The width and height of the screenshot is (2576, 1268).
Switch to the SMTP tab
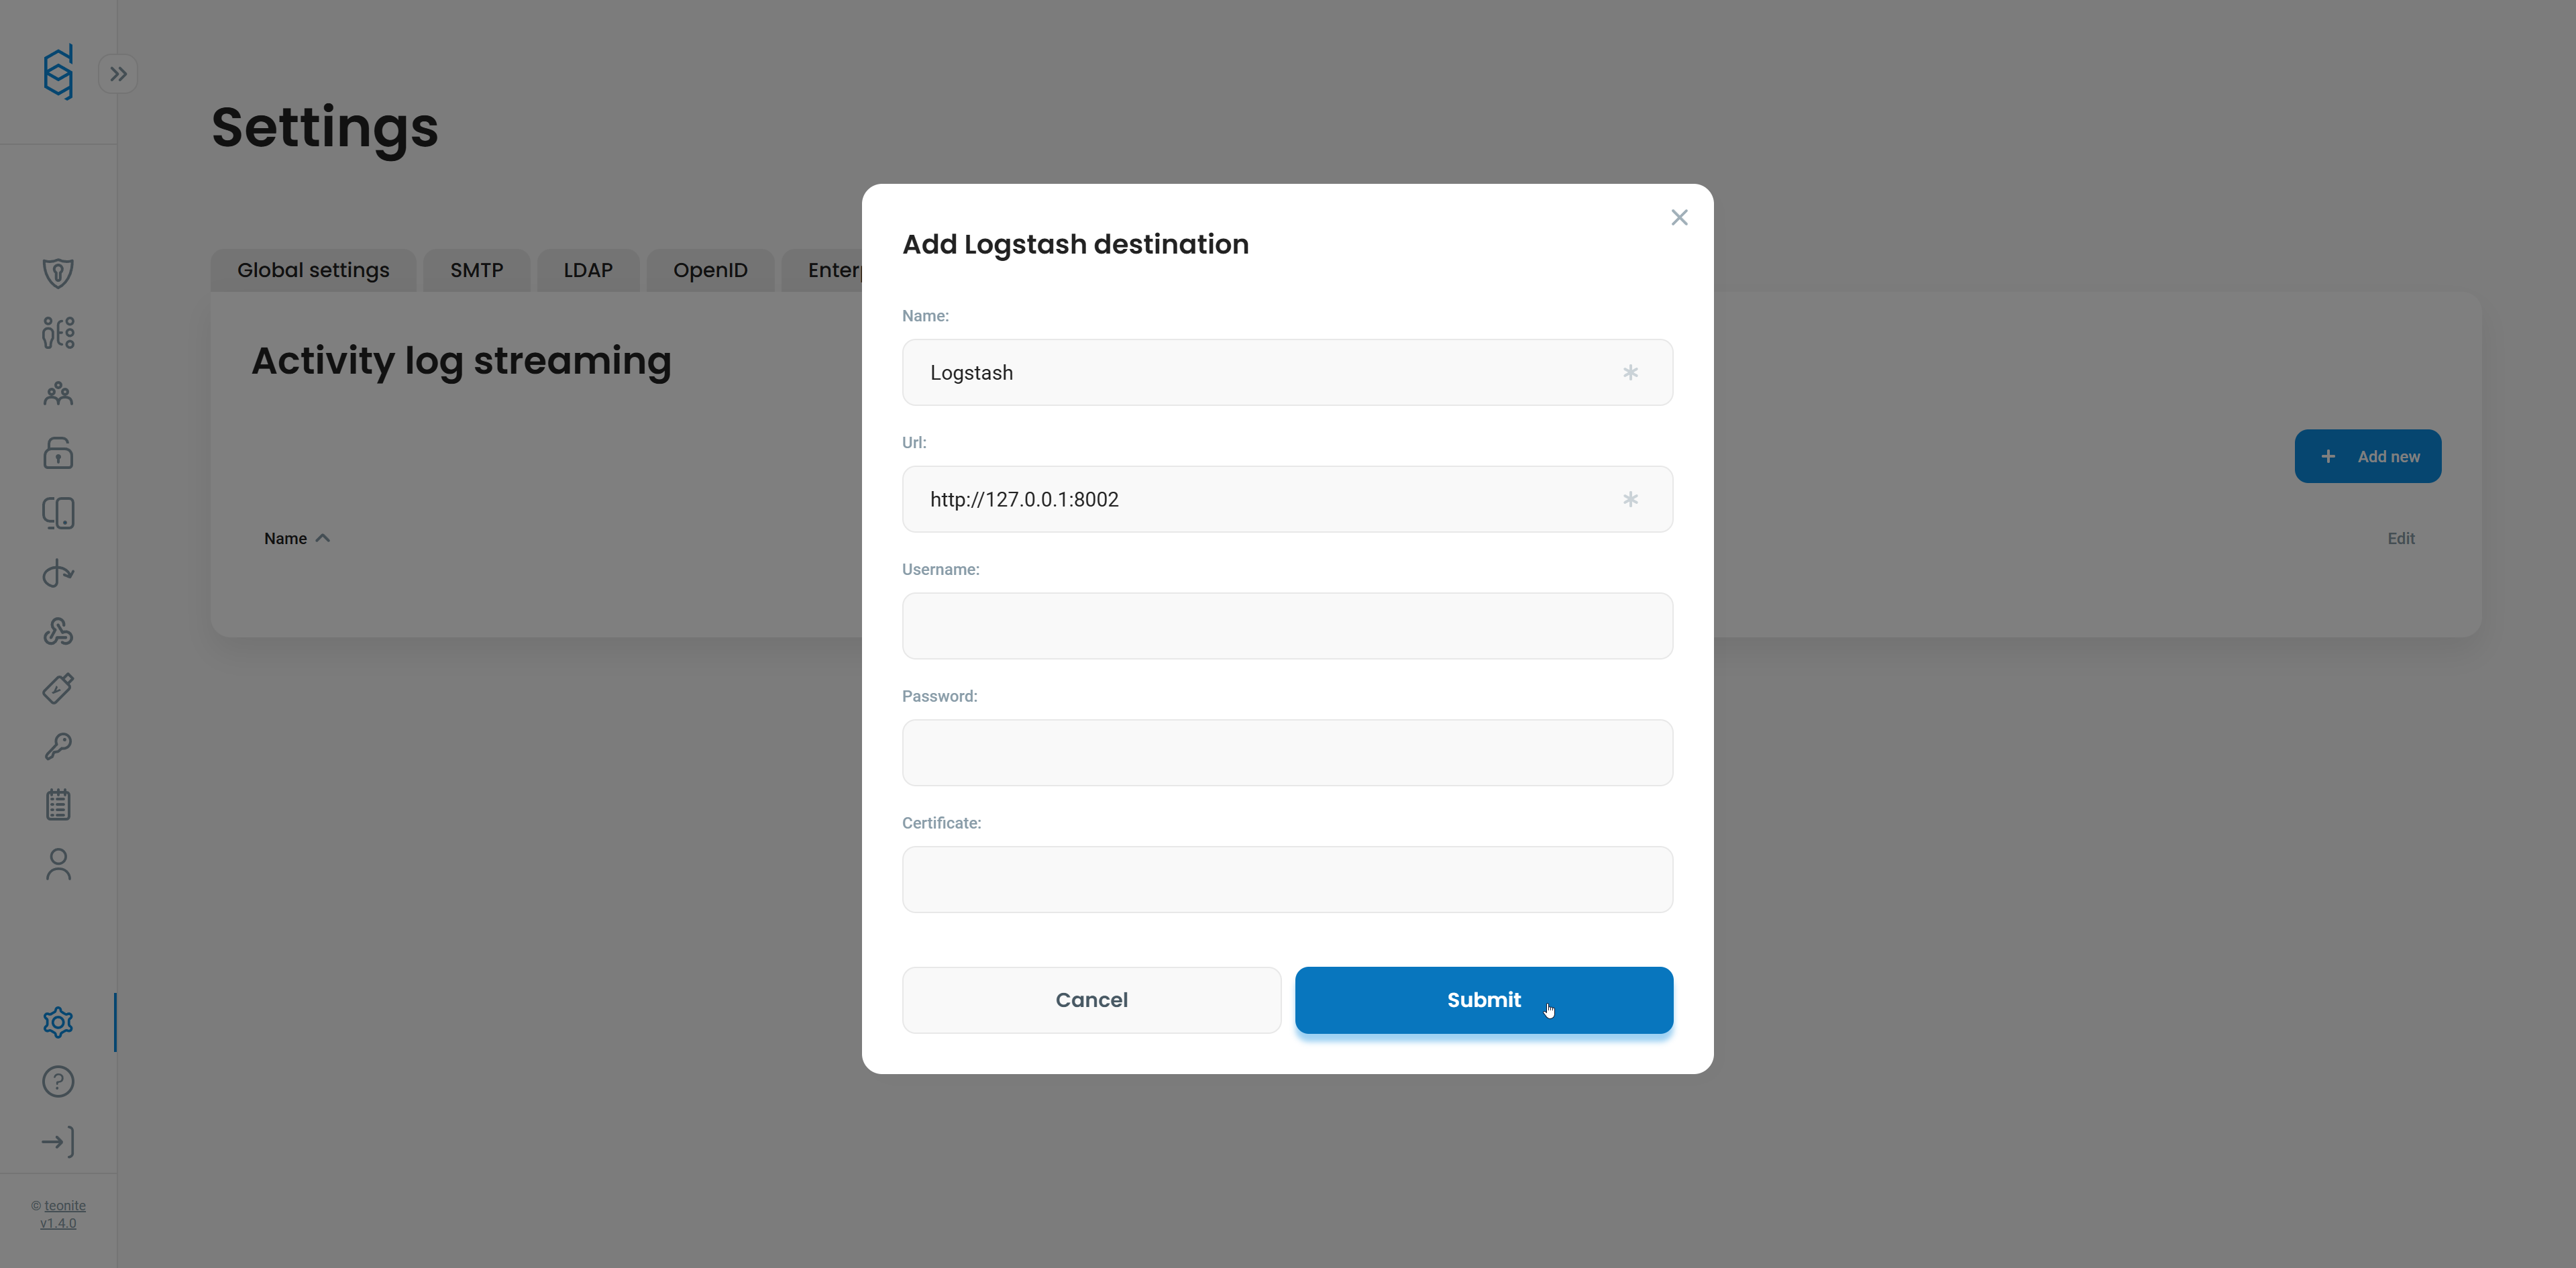click(x=476, y=270)
